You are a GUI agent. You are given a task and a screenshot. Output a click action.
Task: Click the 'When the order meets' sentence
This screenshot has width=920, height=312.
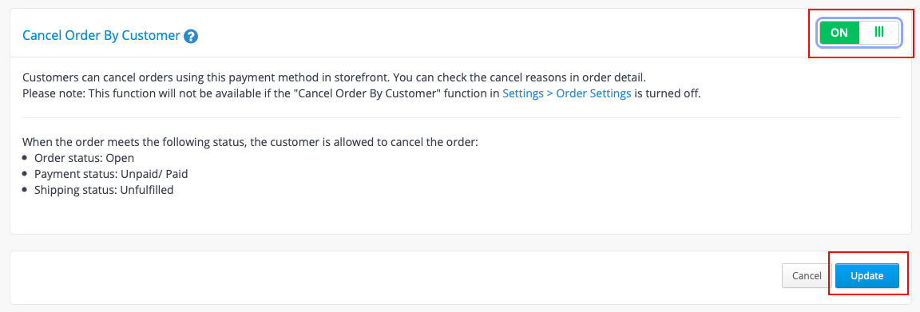pyautogui.click(x=251, y=143)
